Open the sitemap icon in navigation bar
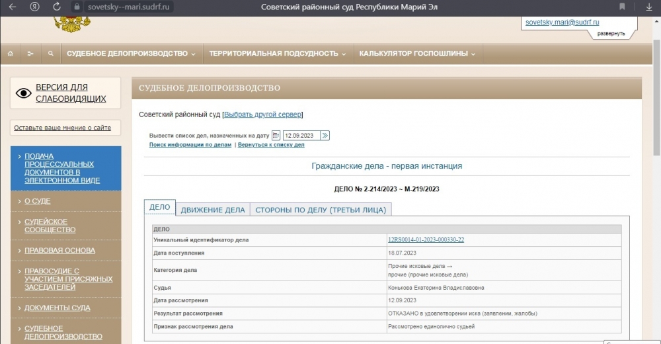661x344 pixels. tap(30, 54)
